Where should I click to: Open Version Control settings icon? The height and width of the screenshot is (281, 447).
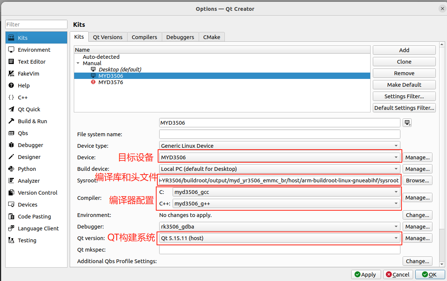tap(11, 192)
